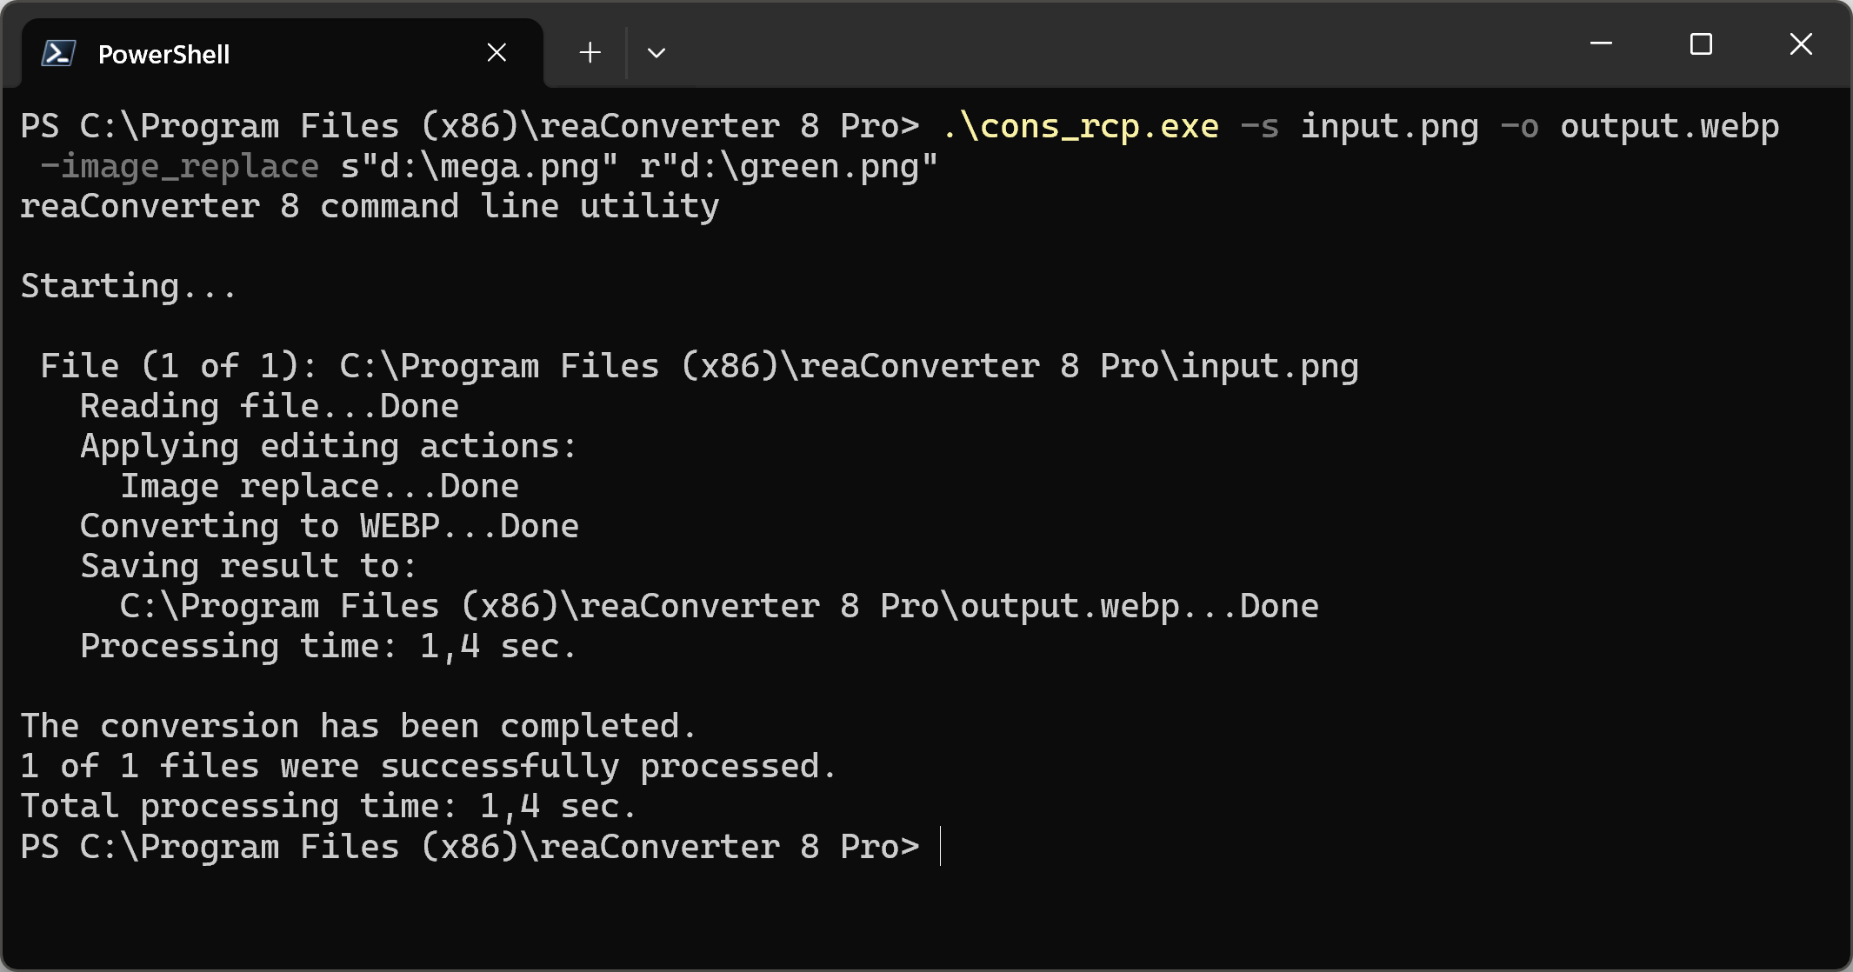
Task: Click the PowerShell icon in the tab
Action: point(58,54)
